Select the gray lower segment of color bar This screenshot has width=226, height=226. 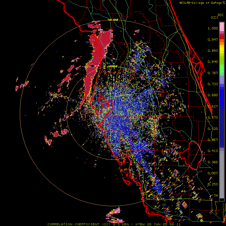tap(222, 175)
